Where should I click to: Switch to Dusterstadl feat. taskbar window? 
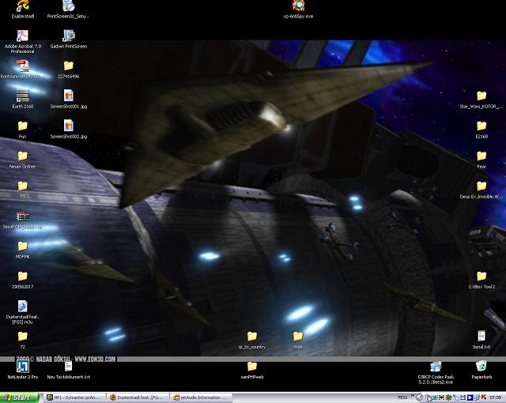138,397
